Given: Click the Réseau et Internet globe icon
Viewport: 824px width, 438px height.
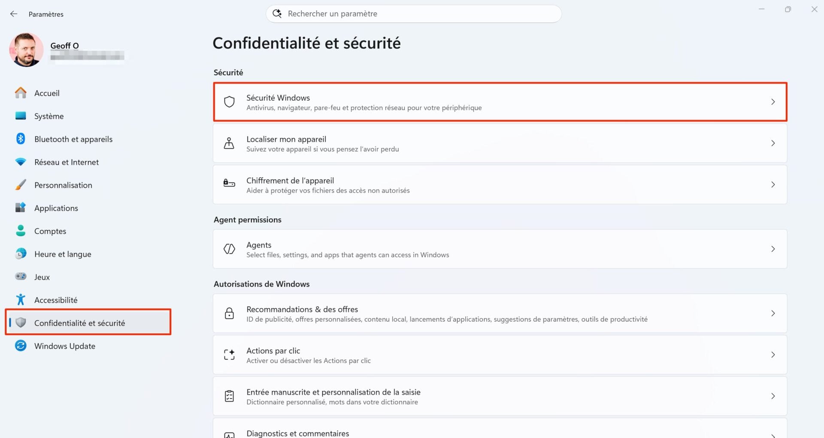Looking at the screenshot, I should click(x=21, y=162).
